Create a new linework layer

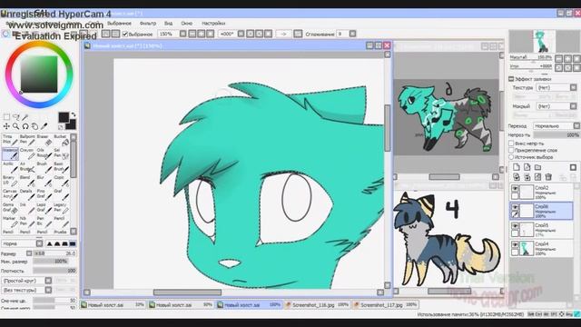tap(527, 167)
